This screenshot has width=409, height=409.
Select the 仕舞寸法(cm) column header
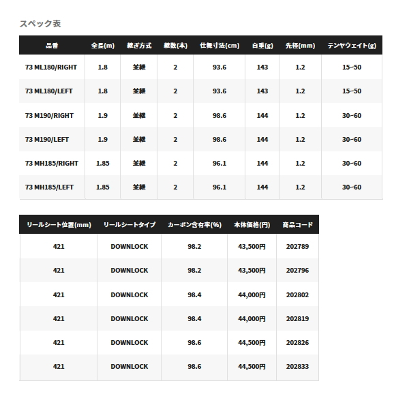[219, 46]
